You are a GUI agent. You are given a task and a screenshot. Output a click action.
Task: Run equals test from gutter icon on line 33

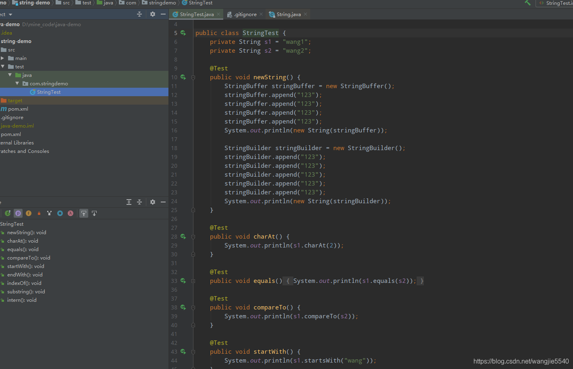(x=183, y=281)
